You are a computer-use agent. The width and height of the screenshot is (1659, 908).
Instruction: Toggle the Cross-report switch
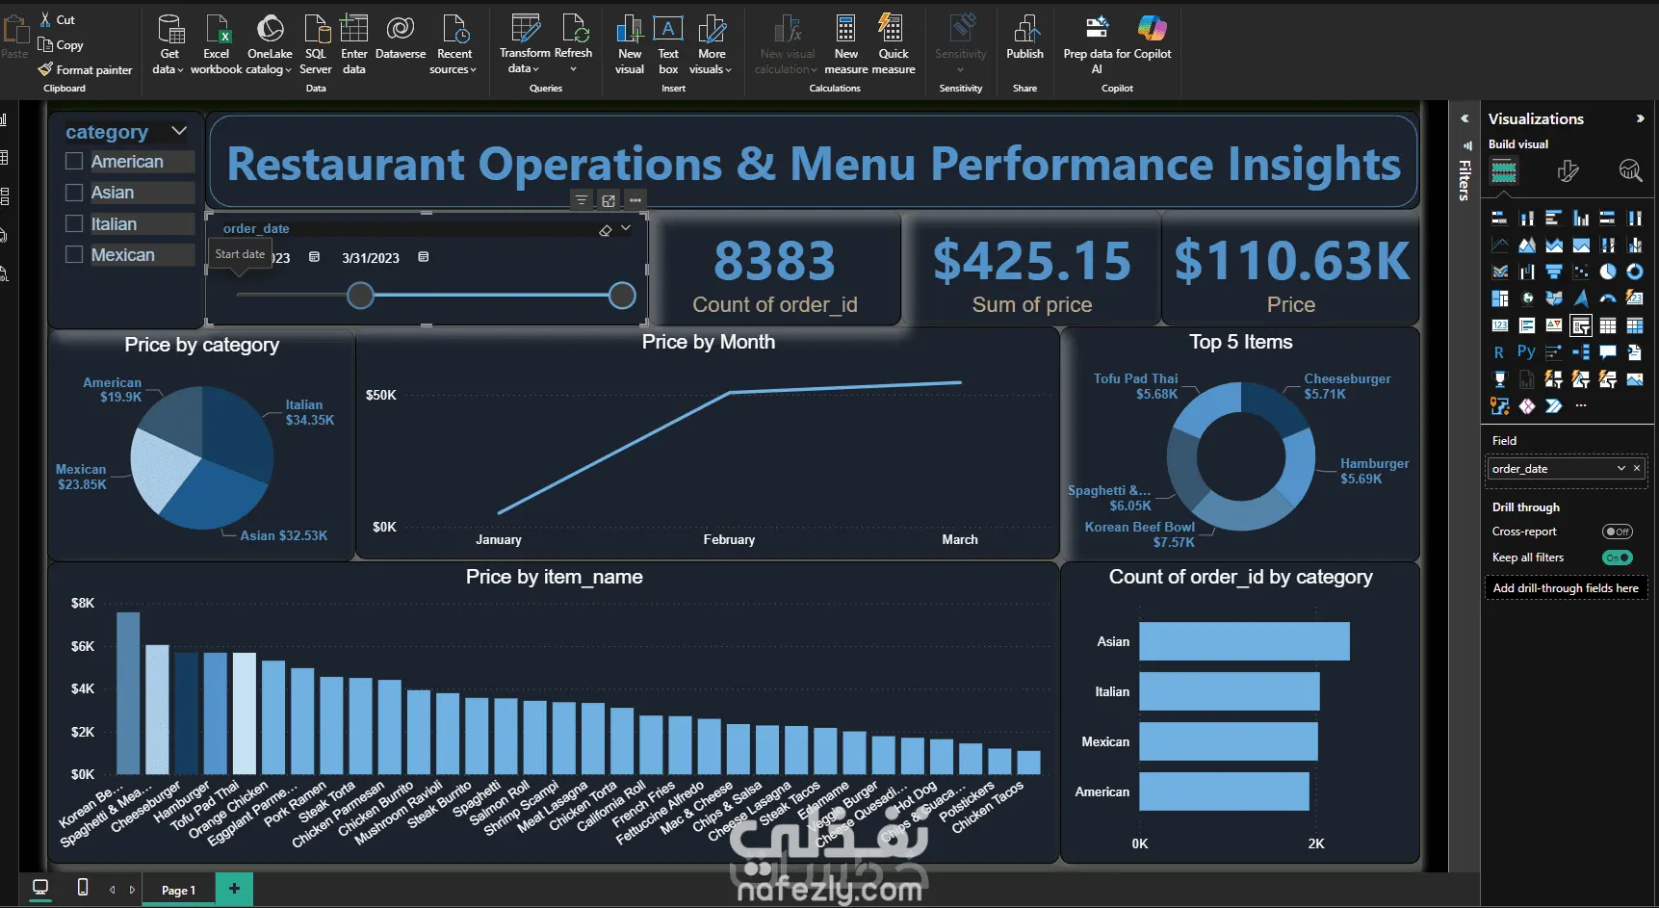click(x=1617, y=532)
